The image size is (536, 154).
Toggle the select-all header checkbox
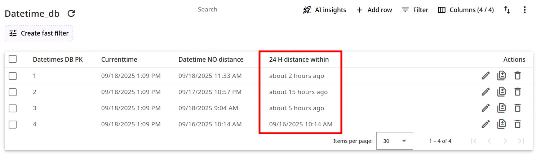point(13,59)
